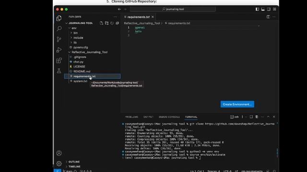The width and height of the screenshot is (307, 172).
Task: Open chat.py in the explorer
Action: [78, 62]
